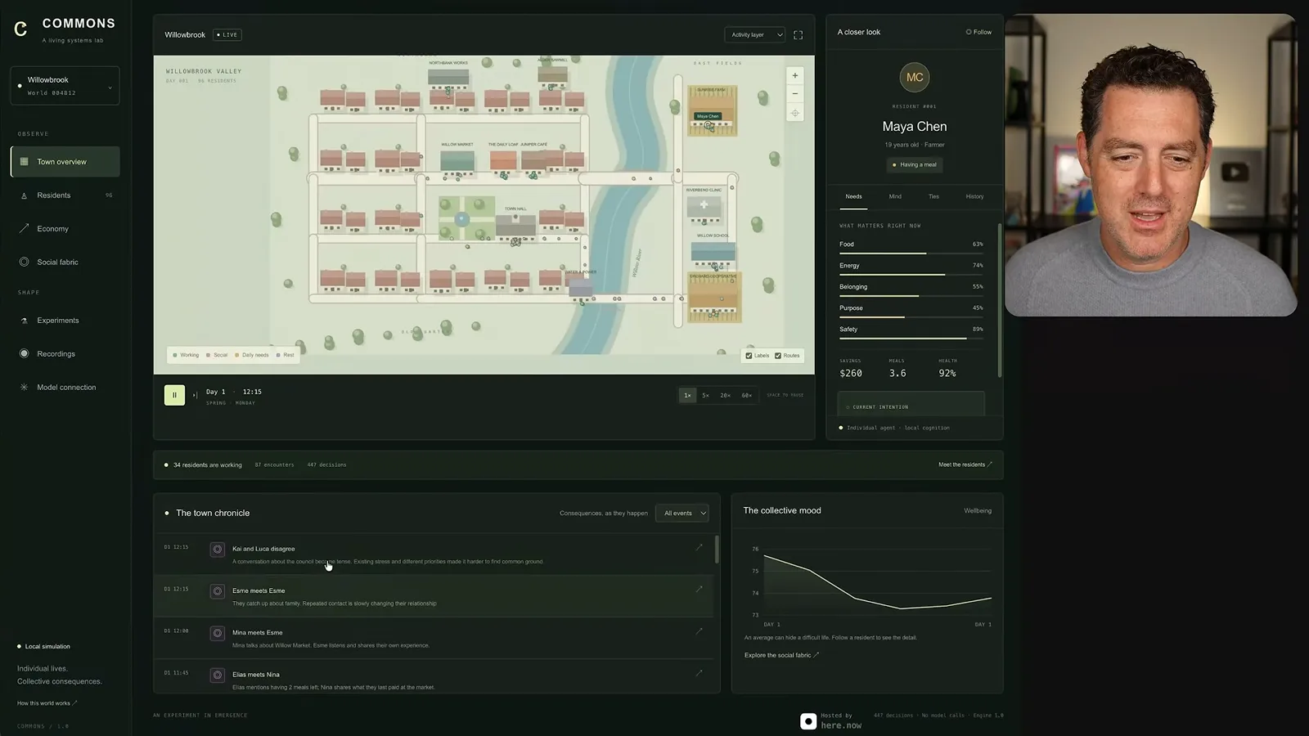The height and width of the screenshot is (736, 1309).
Task: Open Esme meets Esme event arrow
Action: [699, 590]
